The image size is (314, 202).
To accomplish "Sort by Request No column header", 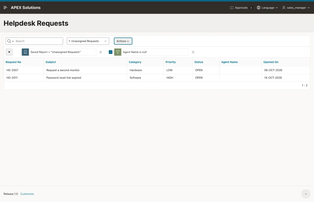I will tap(13, 62).
